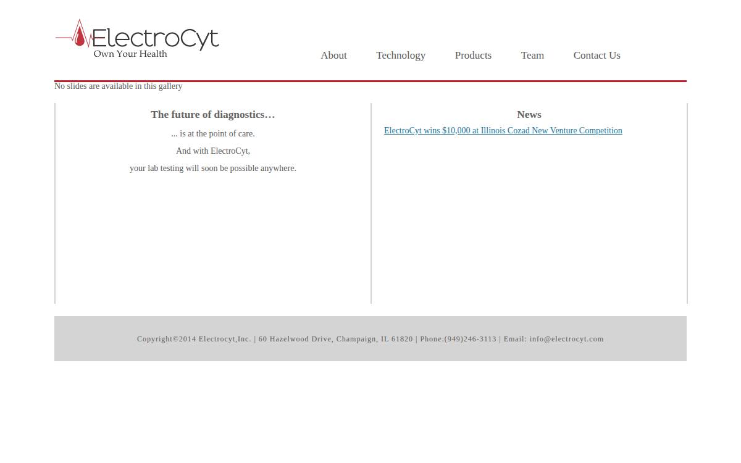Click the phone number (949)246-3113
Screen dimensions: 741x463
[x=470, y=339]
